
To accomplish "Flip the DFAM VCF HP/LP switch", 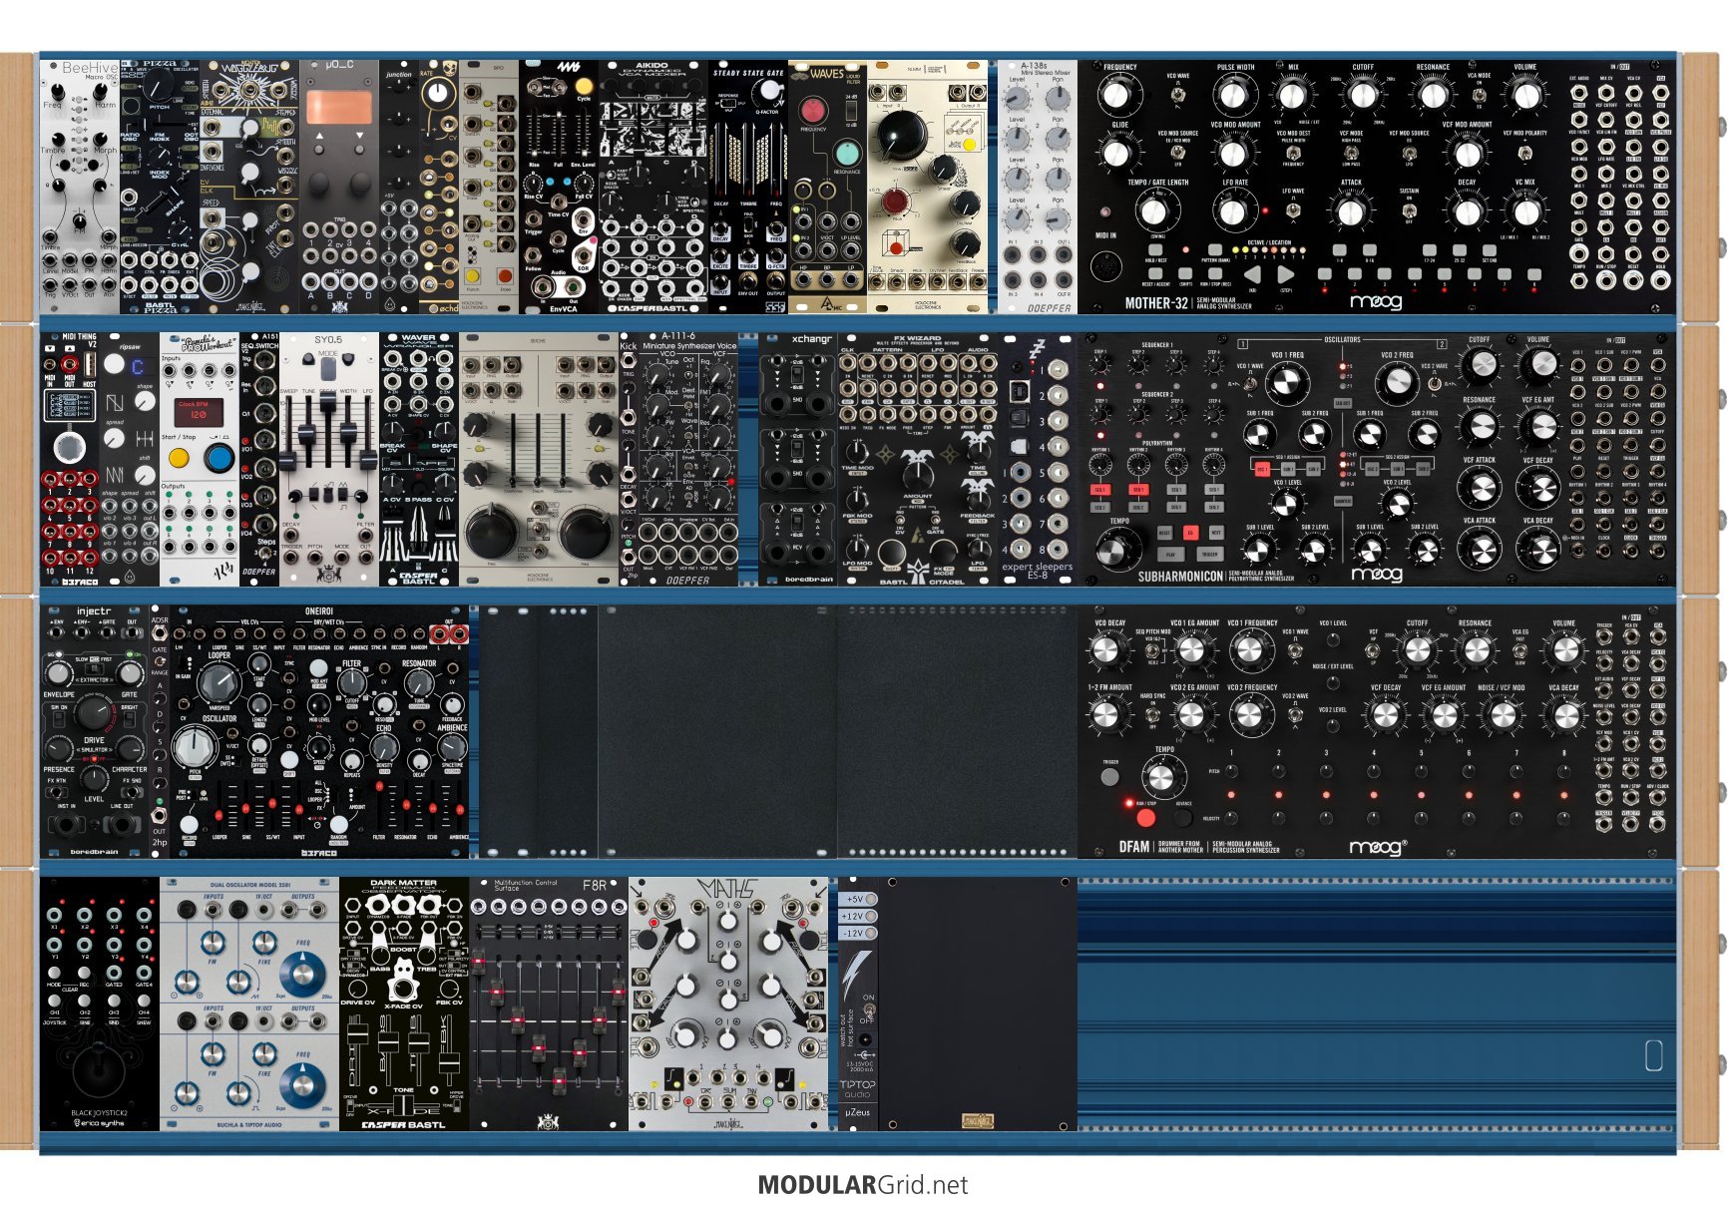I will pos(1372,651).
